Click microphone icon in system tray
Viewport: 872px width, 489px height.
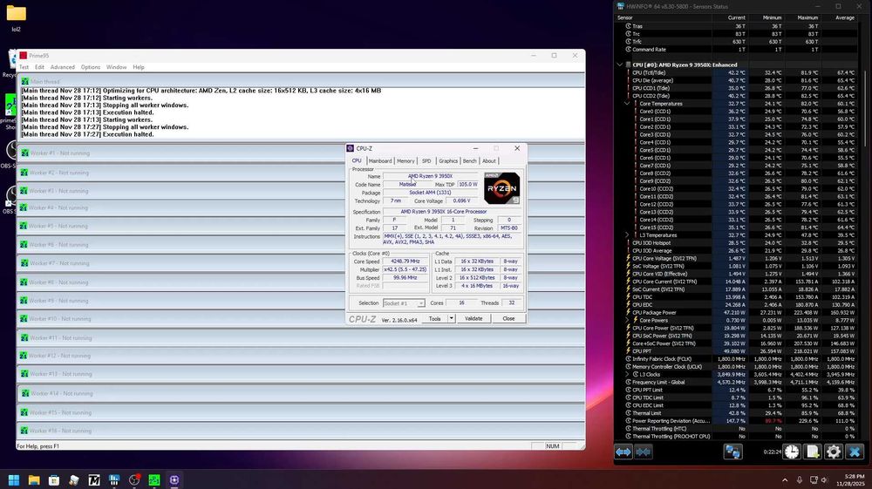(799, 480)
